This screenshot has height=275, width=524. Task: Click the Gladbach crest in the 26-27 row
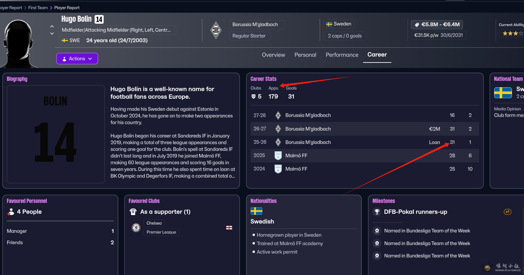click(x=278, y=129)
